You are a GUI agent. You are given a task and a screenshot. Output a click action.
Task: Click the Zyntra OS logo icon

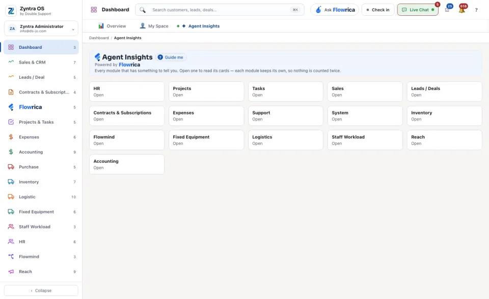point(11,11)
